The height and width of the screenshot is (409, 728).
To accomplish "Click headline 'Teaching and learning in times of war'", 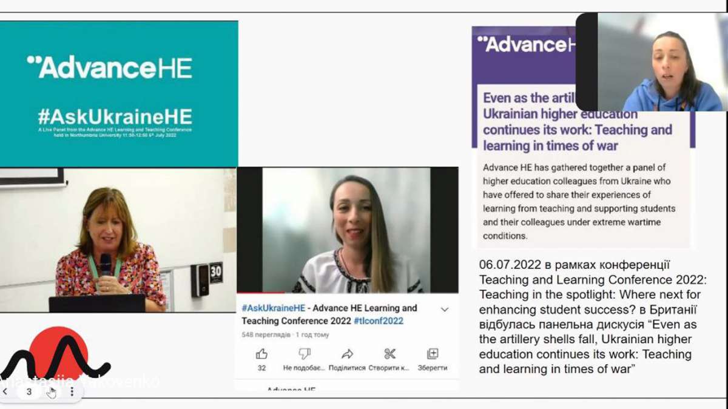I will [x=578, y=138].
